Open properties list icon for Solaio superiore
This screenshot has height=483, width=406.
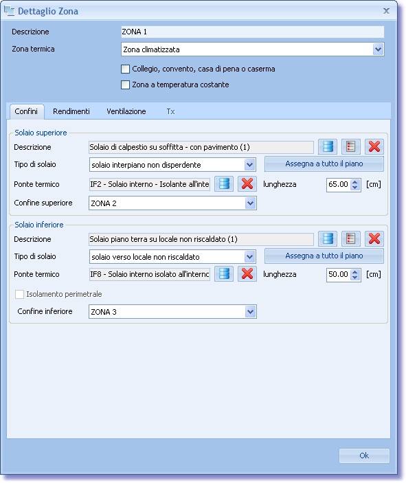tap(351, 146)
